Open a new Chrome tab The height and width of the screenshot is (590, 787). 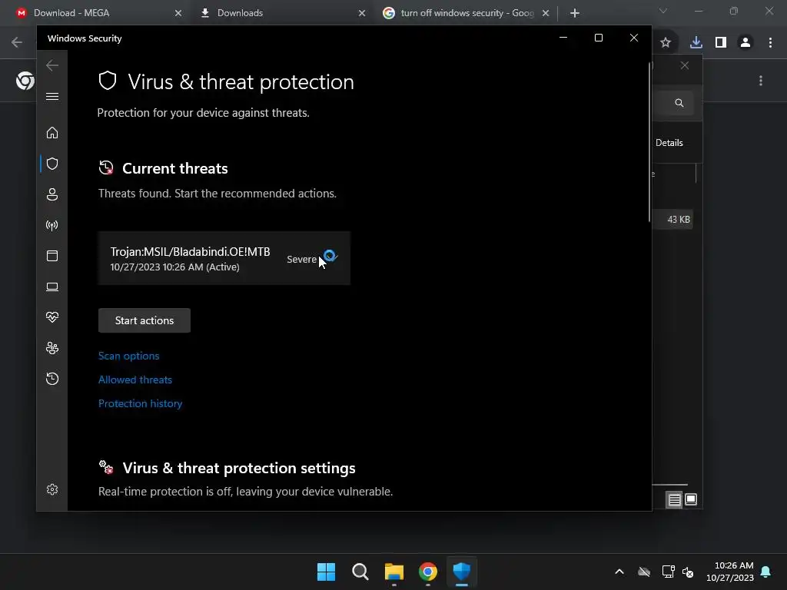click(x=575, y=13)
